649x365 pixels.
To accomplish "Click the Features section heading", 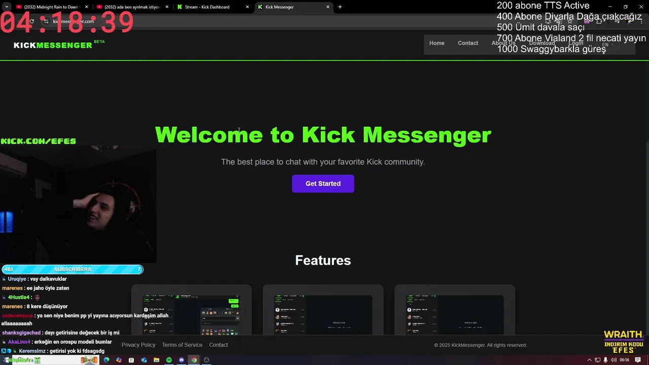I will click(323, 260).
